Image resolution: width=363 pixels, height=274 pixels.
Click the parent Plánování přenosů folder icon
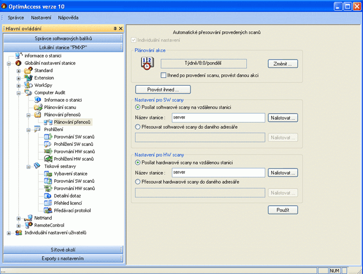pos(38,115)
